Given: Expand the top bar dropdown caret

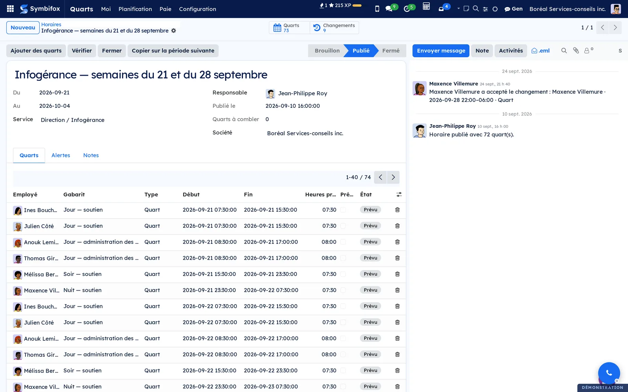Looking at the screenshot, I should pyautogui.click(x=458, y=8).
